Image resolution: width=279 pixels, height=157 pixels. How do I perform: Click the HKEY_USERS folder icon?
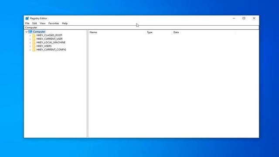[34, 46]
